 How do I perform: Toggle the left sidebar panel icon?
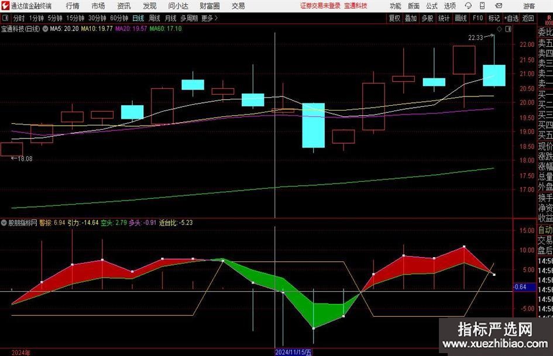click(5, 18)
